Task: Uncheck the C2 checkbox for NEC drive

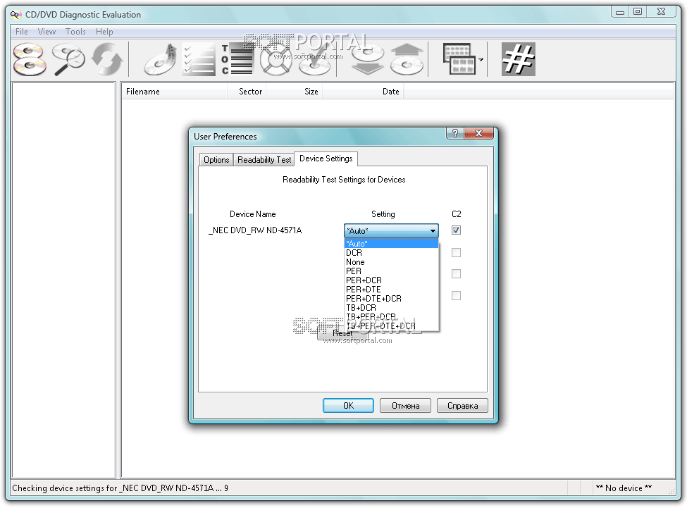Action: (456, 230)
